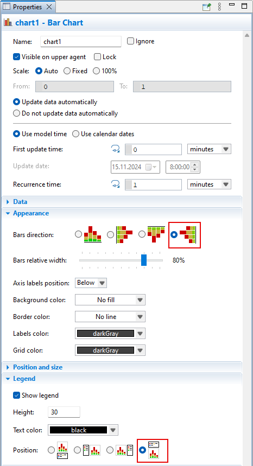The width and height of the screenshot is (253, 466).
Task: Select upward bars direction icon
Action: 92,234
